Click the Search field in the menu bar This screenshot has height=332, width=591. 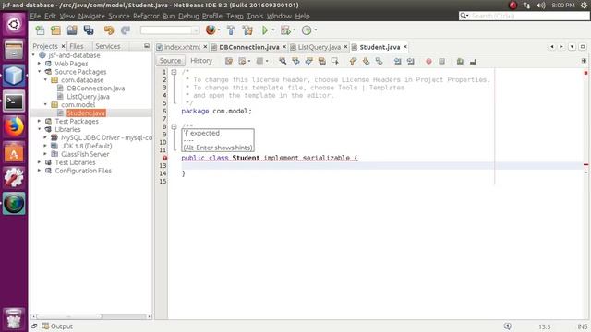[x=525, y=16]
